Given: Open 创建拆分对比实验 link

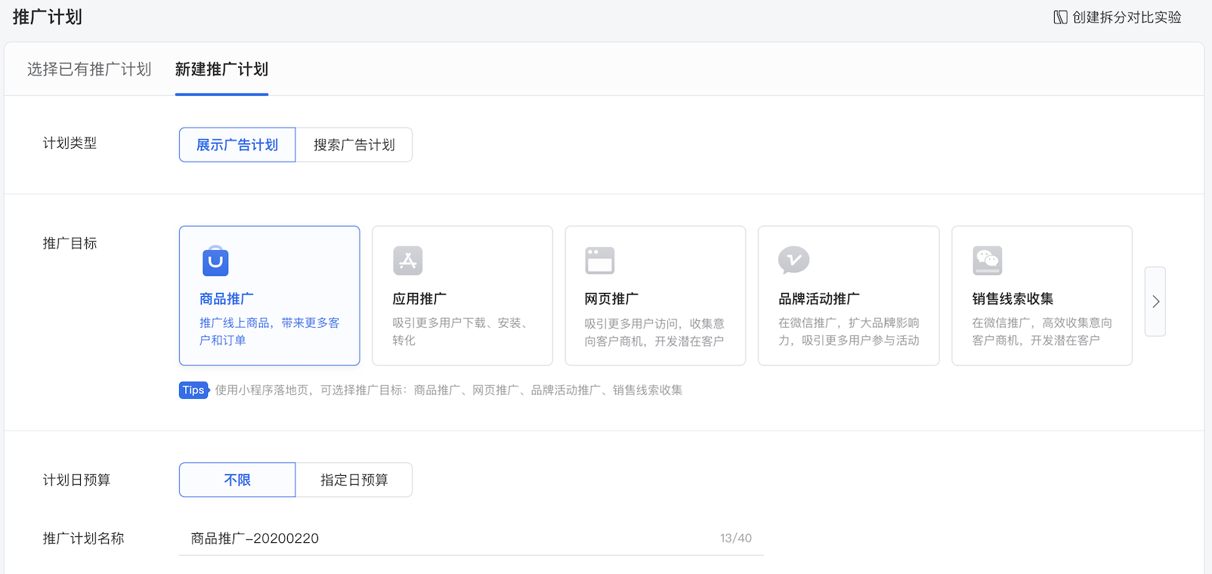Looking at the screenshot, I should click(x=1126, y=17).
